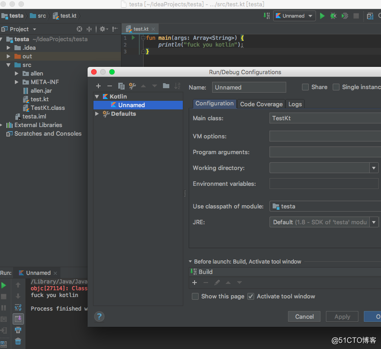
Task: Select TestKt.class in project tree
Action: 48,108
